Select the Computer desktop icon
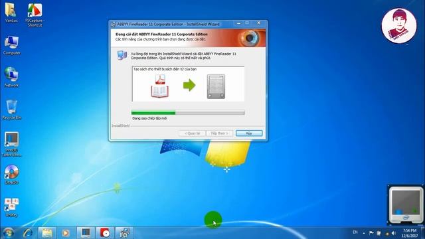 [x=12, y=45]
